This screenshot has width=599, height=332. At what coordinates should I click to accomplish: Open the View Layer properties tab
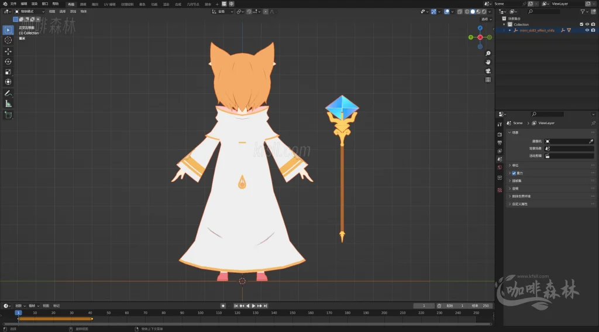[500, 151]
